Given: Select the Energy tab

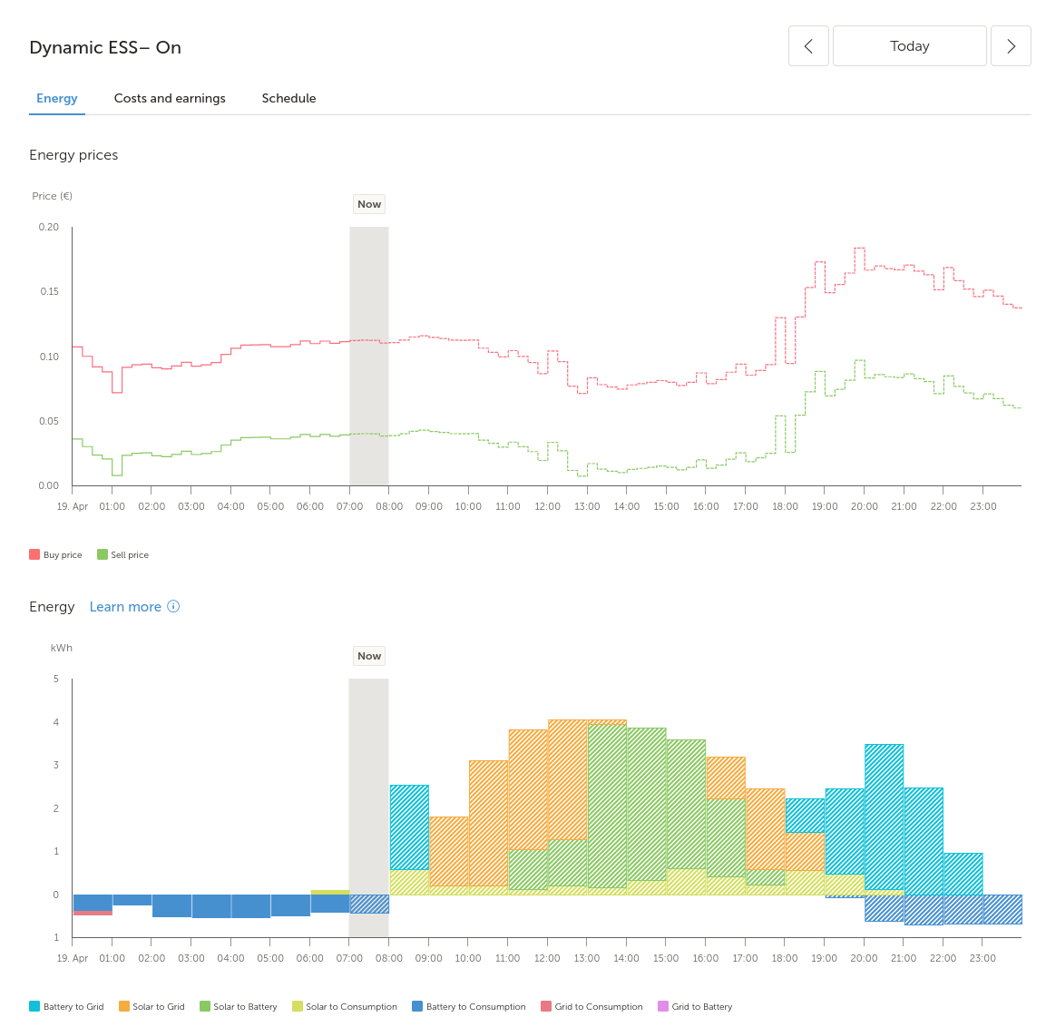Looking at the screenshot, I should pyautogui.click(x=57, y=98).
